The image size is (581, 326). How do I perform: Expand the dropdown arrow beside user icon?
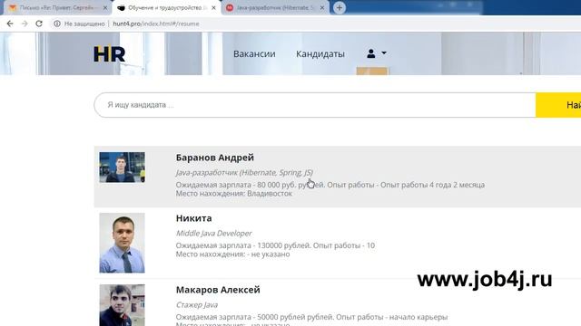tap(384, 53)
